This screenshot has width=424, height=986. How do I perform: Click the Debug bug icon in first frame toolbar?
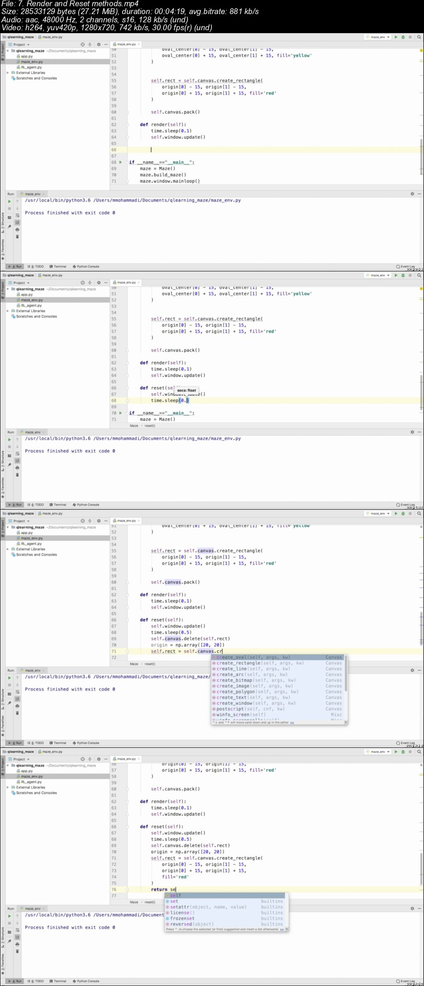403,37
